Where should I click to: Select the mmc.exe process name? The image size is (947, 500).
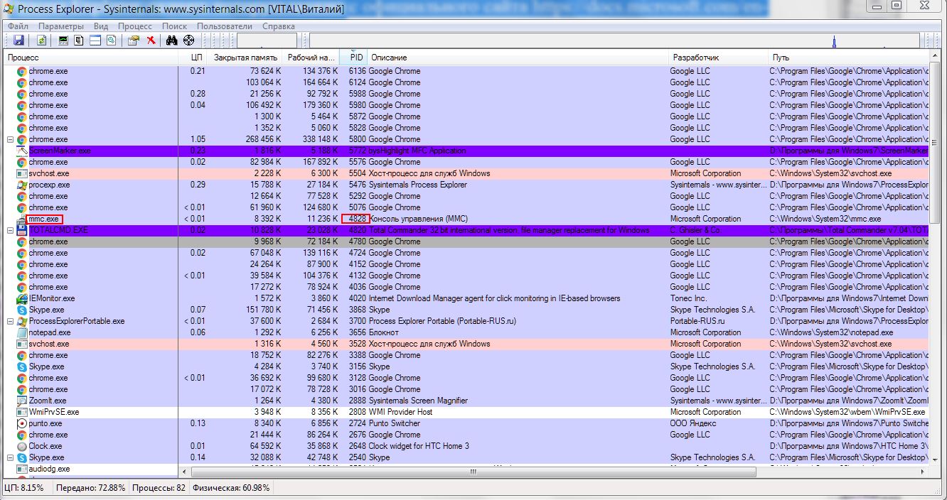(43, 219)
